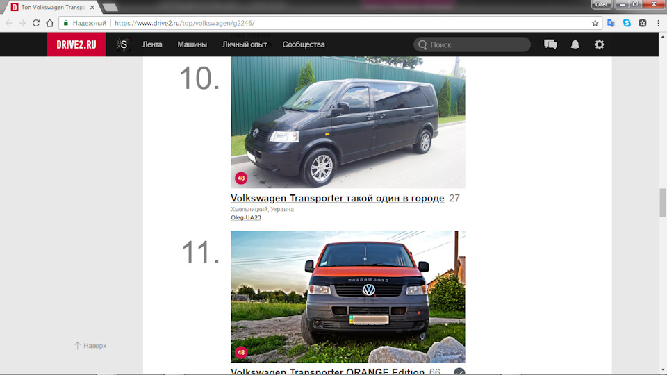Click the vertical scrollbar thumb
Image resolution: width=667 pixels, height=375 pixels.
(663, 202)
